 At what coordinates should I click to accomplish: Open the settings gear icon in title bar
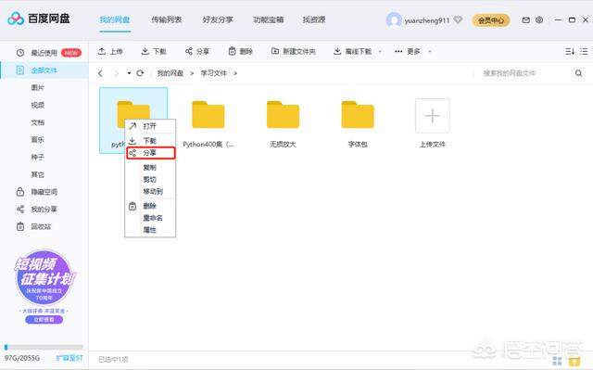[x=539, y=20]
